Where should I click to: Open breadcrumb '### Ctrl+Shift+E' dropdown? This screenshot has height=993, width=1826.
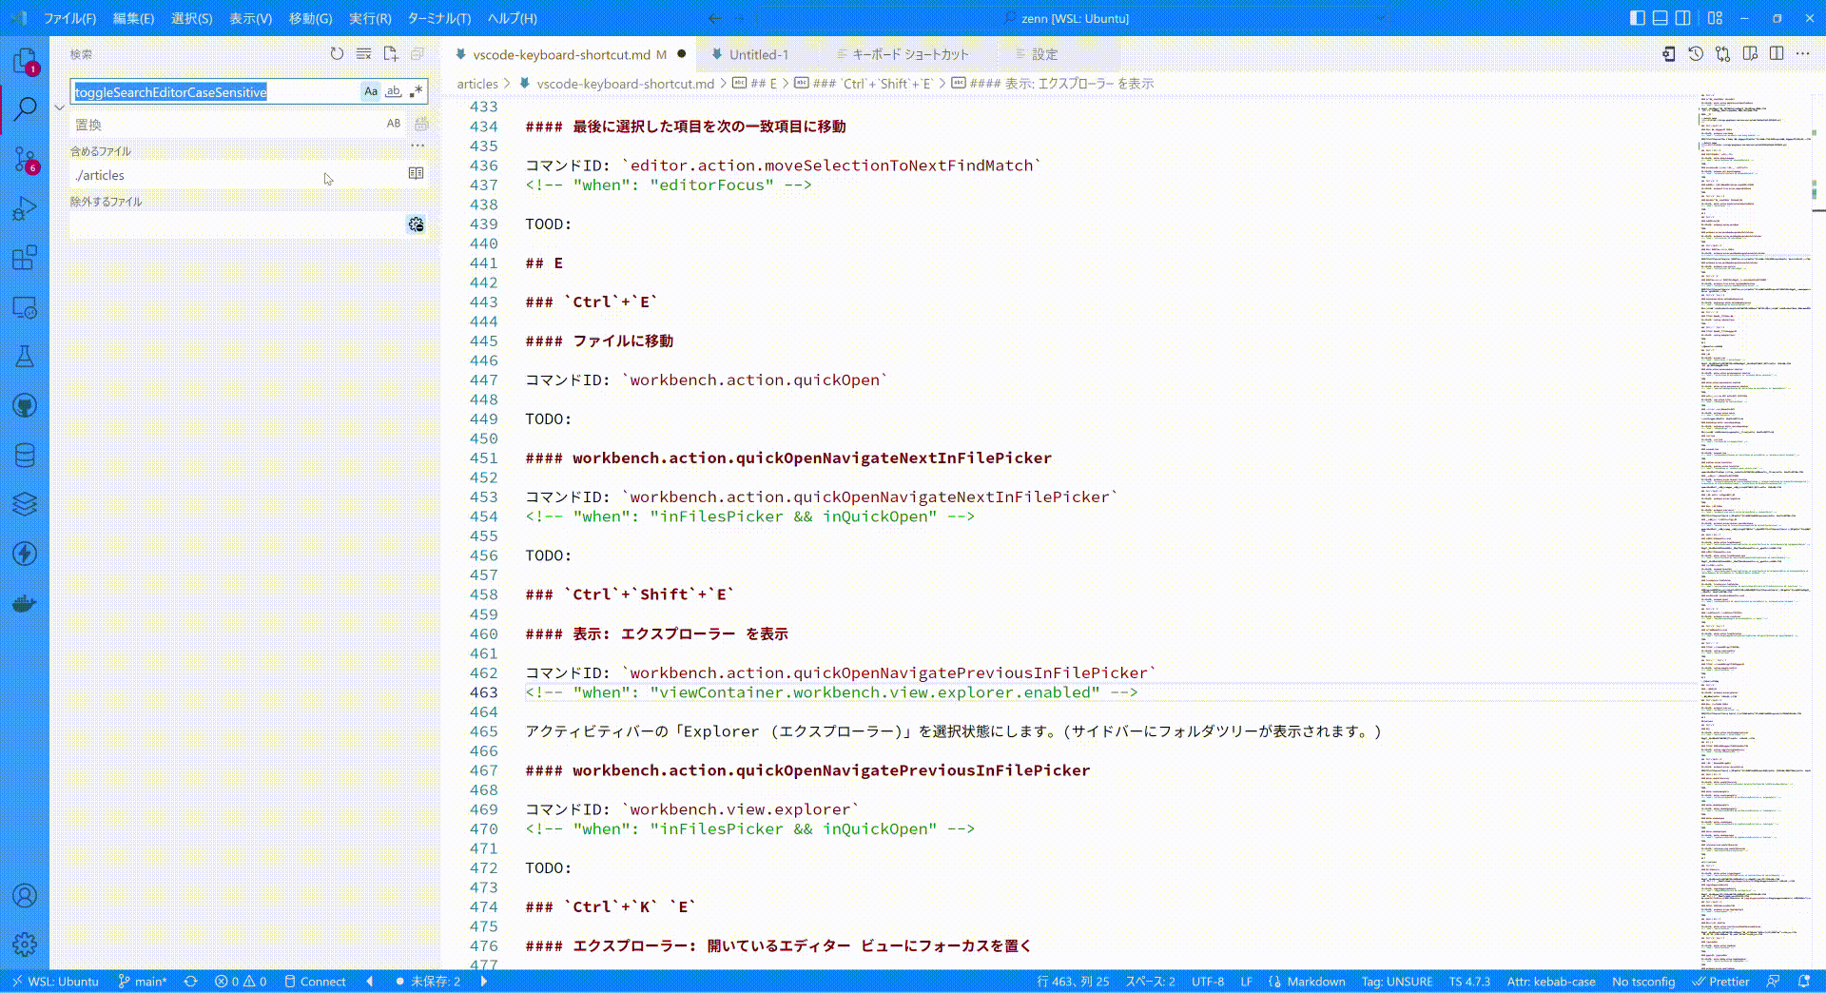pos(864,84)
